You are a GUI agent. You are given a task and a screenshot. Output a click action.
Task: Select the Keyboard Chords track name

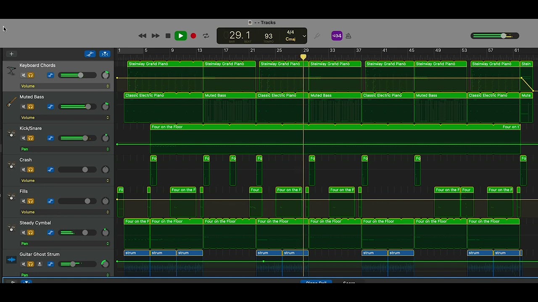37,65
